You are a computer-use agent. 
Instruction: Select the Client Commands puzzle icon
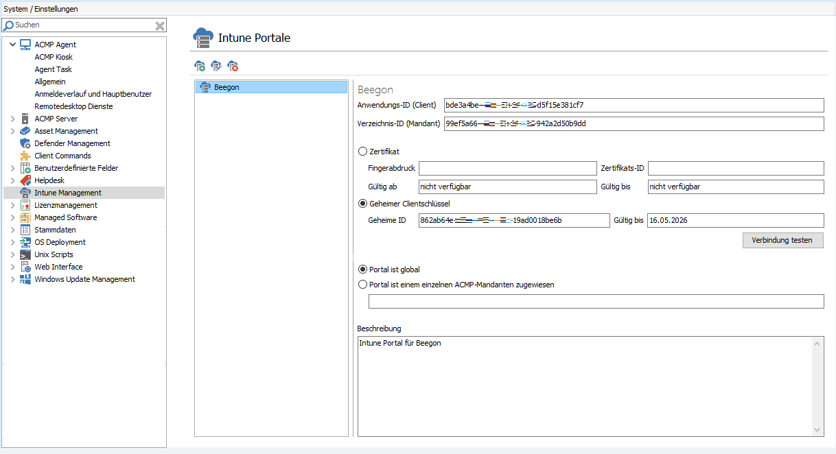coord(27,155)
